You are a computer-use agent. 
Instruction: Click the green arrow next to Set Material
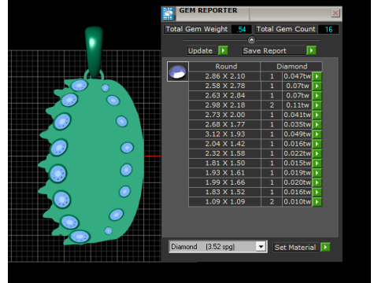pyautogui.click(x=325, y=247)
